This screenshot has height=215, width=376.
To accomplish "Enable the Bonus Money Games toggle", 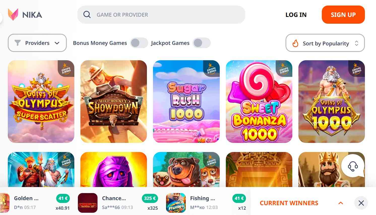I will 139,43.
